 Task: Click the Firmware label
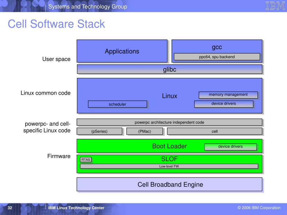point(59,156)
